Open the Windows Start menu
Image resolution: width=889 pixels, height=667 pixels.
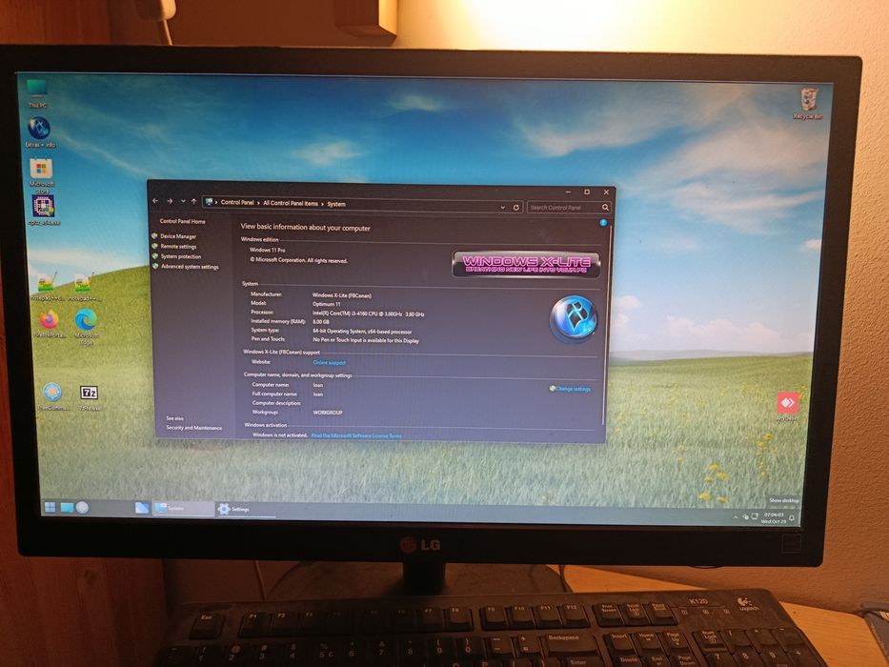pyautogui.click(x=50, y=507)
